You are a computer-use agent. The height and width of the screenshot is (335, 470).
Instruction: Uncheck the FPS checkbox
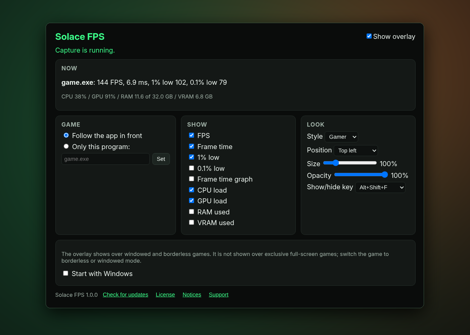pos(191,135)
